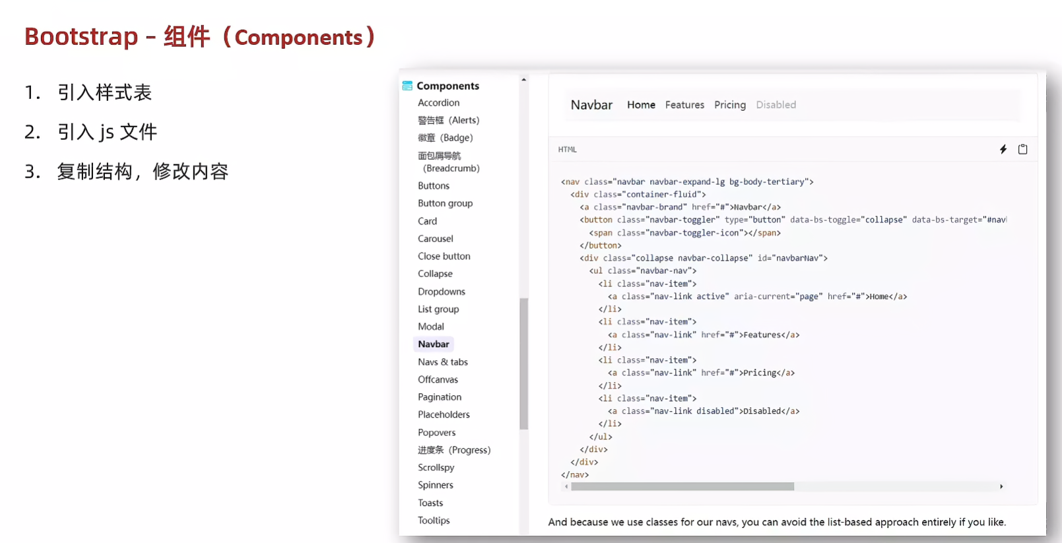Select Dropdowns in the sidebar list

coord(441,292)
